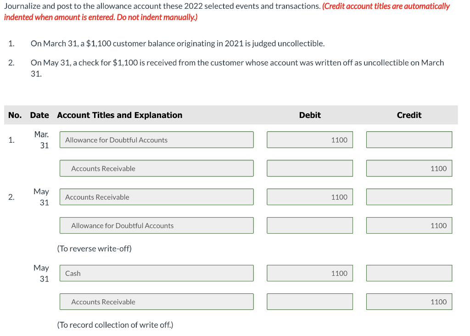Click the empty credit field beside Cash entry
470x336 pixels.
(409, 273)
